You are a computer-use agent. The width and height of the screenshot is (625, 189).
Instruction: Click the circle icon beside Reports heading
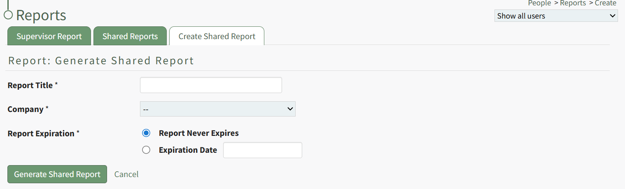tap(8, 15)
